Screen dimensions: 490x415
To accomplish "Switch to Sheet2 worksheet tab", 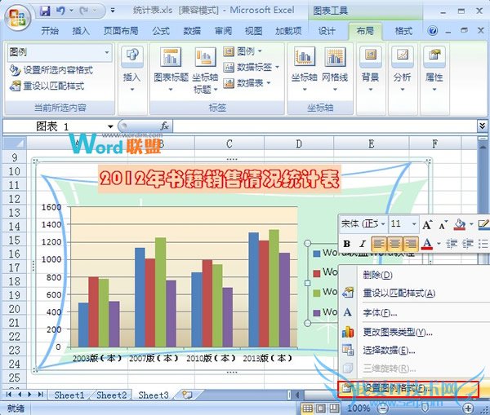I will tap(112, 395).
